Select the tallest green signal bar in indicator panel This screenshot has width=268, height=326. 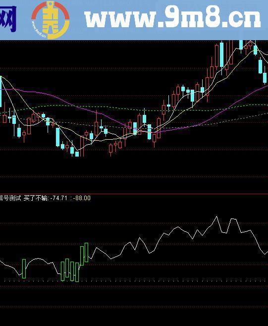click(x=87, y=252)
